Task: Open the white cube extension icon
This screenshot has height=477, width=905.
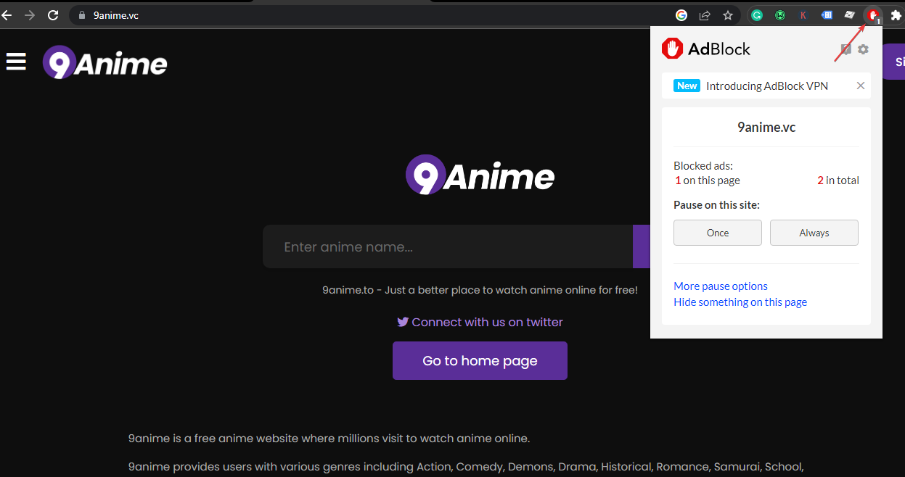Action: point(850,15)
